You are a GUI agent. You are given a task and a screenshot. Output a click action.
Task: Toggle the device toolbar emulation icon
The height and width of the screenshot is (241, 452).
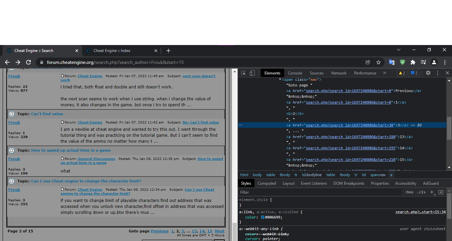pyautogui.click(x=252, y=73)
